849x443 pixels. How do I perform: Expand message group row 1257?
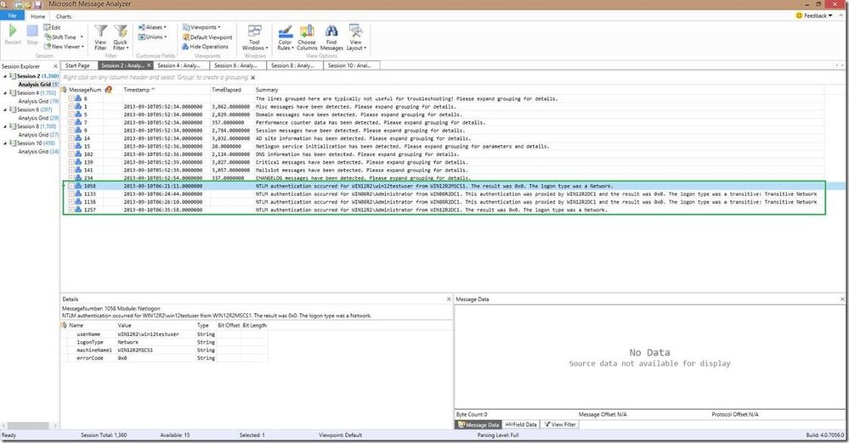71,210
